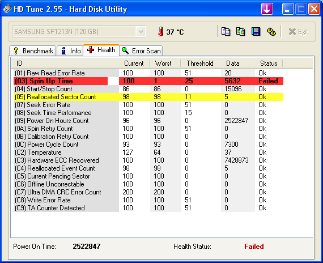The image size is (323, 263).
Task: Click the Threshold column header
Action: 201,63
